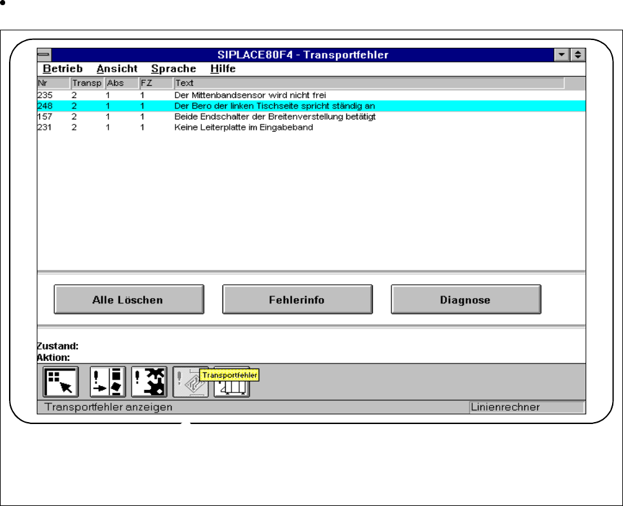Select error row 'Der Mittenbandsensor wird nicht frei'
This screenshot has width=623, height=506.
(x=311, y=96)
